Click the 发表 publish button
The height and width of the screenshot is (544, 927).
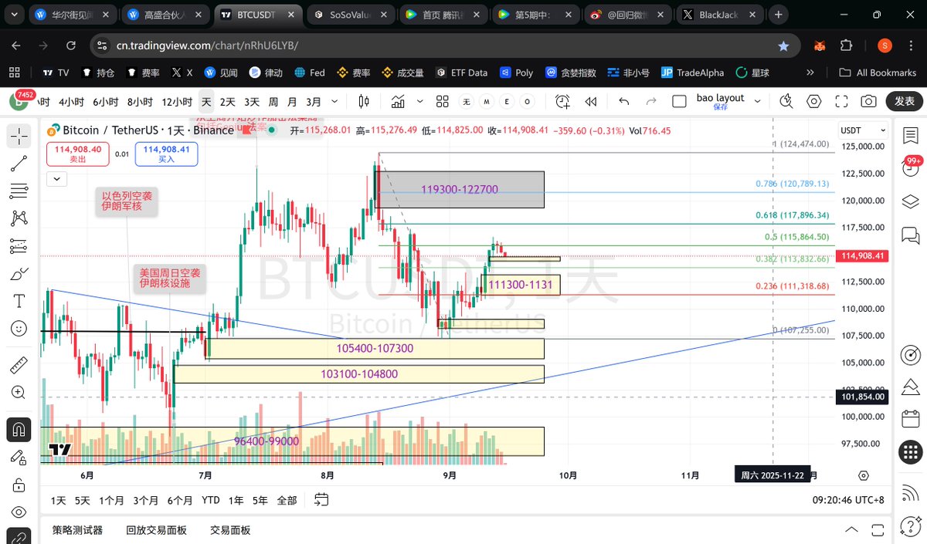pos(905,101)
